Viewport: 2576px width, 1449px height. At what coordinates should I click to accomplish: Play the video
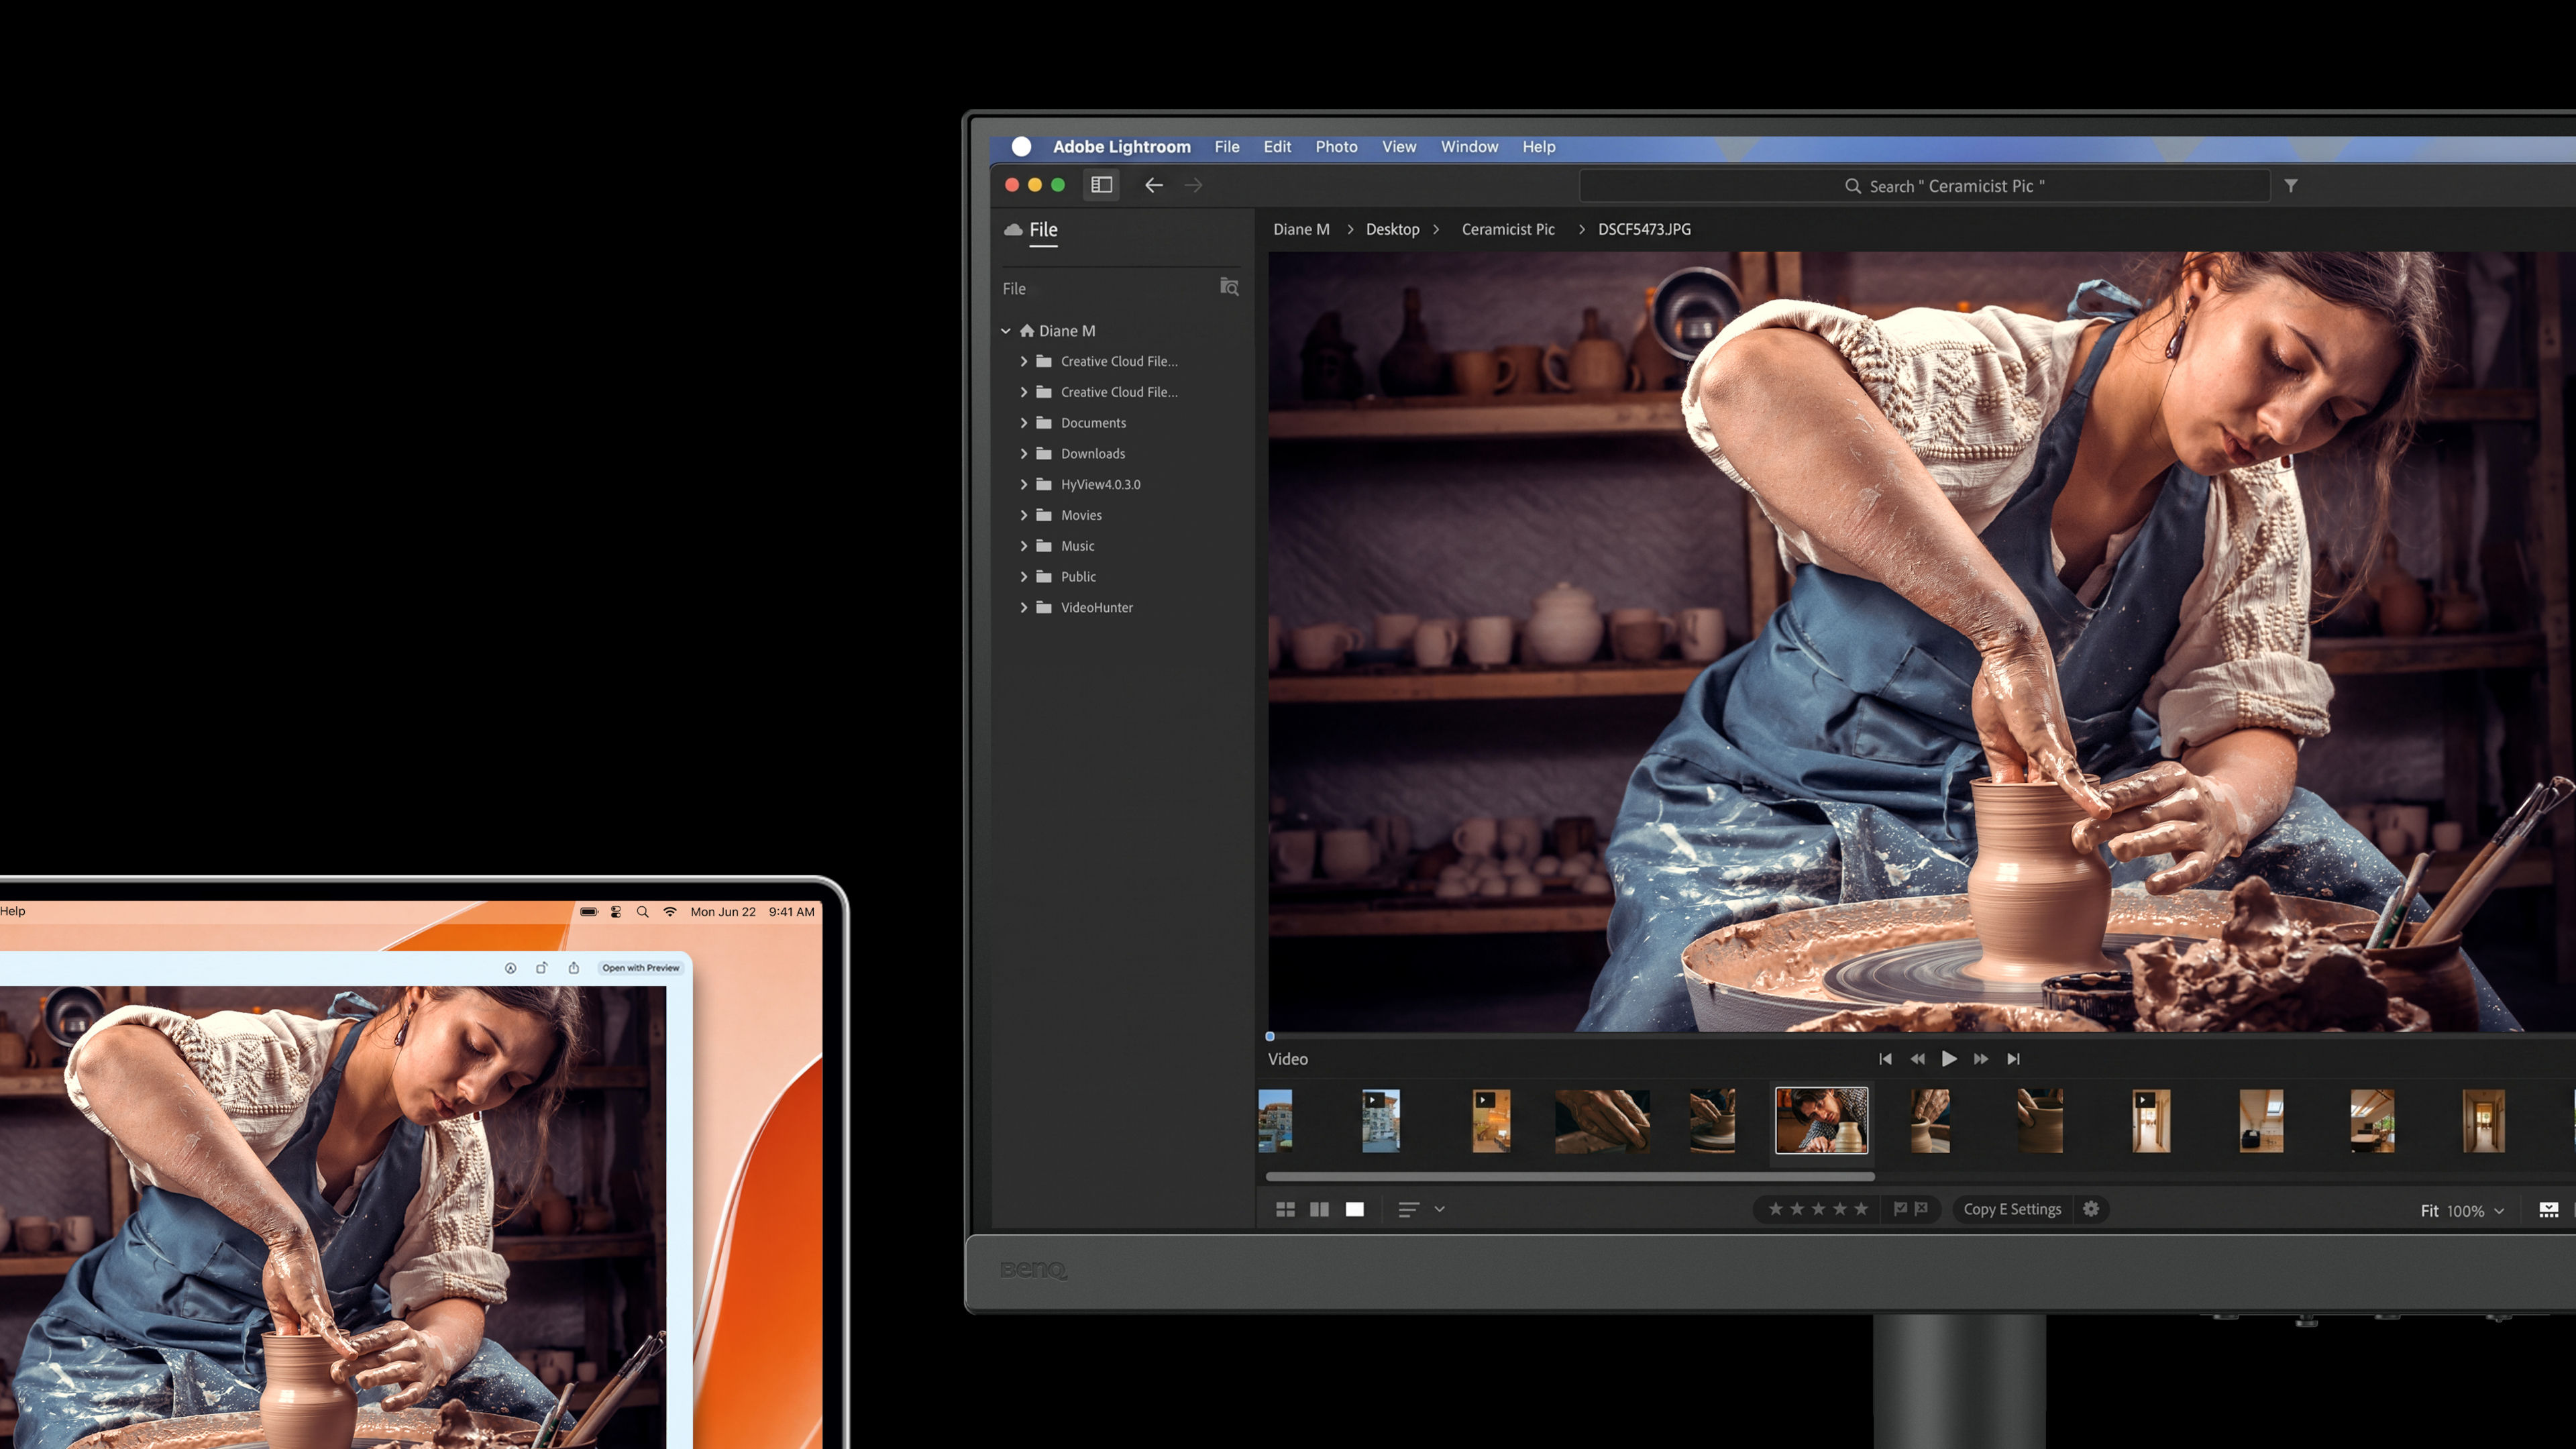[1949, 1059]
